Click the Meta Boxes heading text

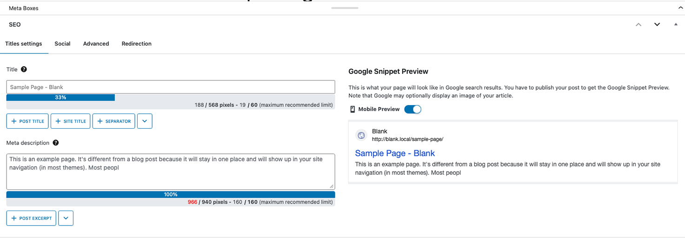tap(24, 8)
